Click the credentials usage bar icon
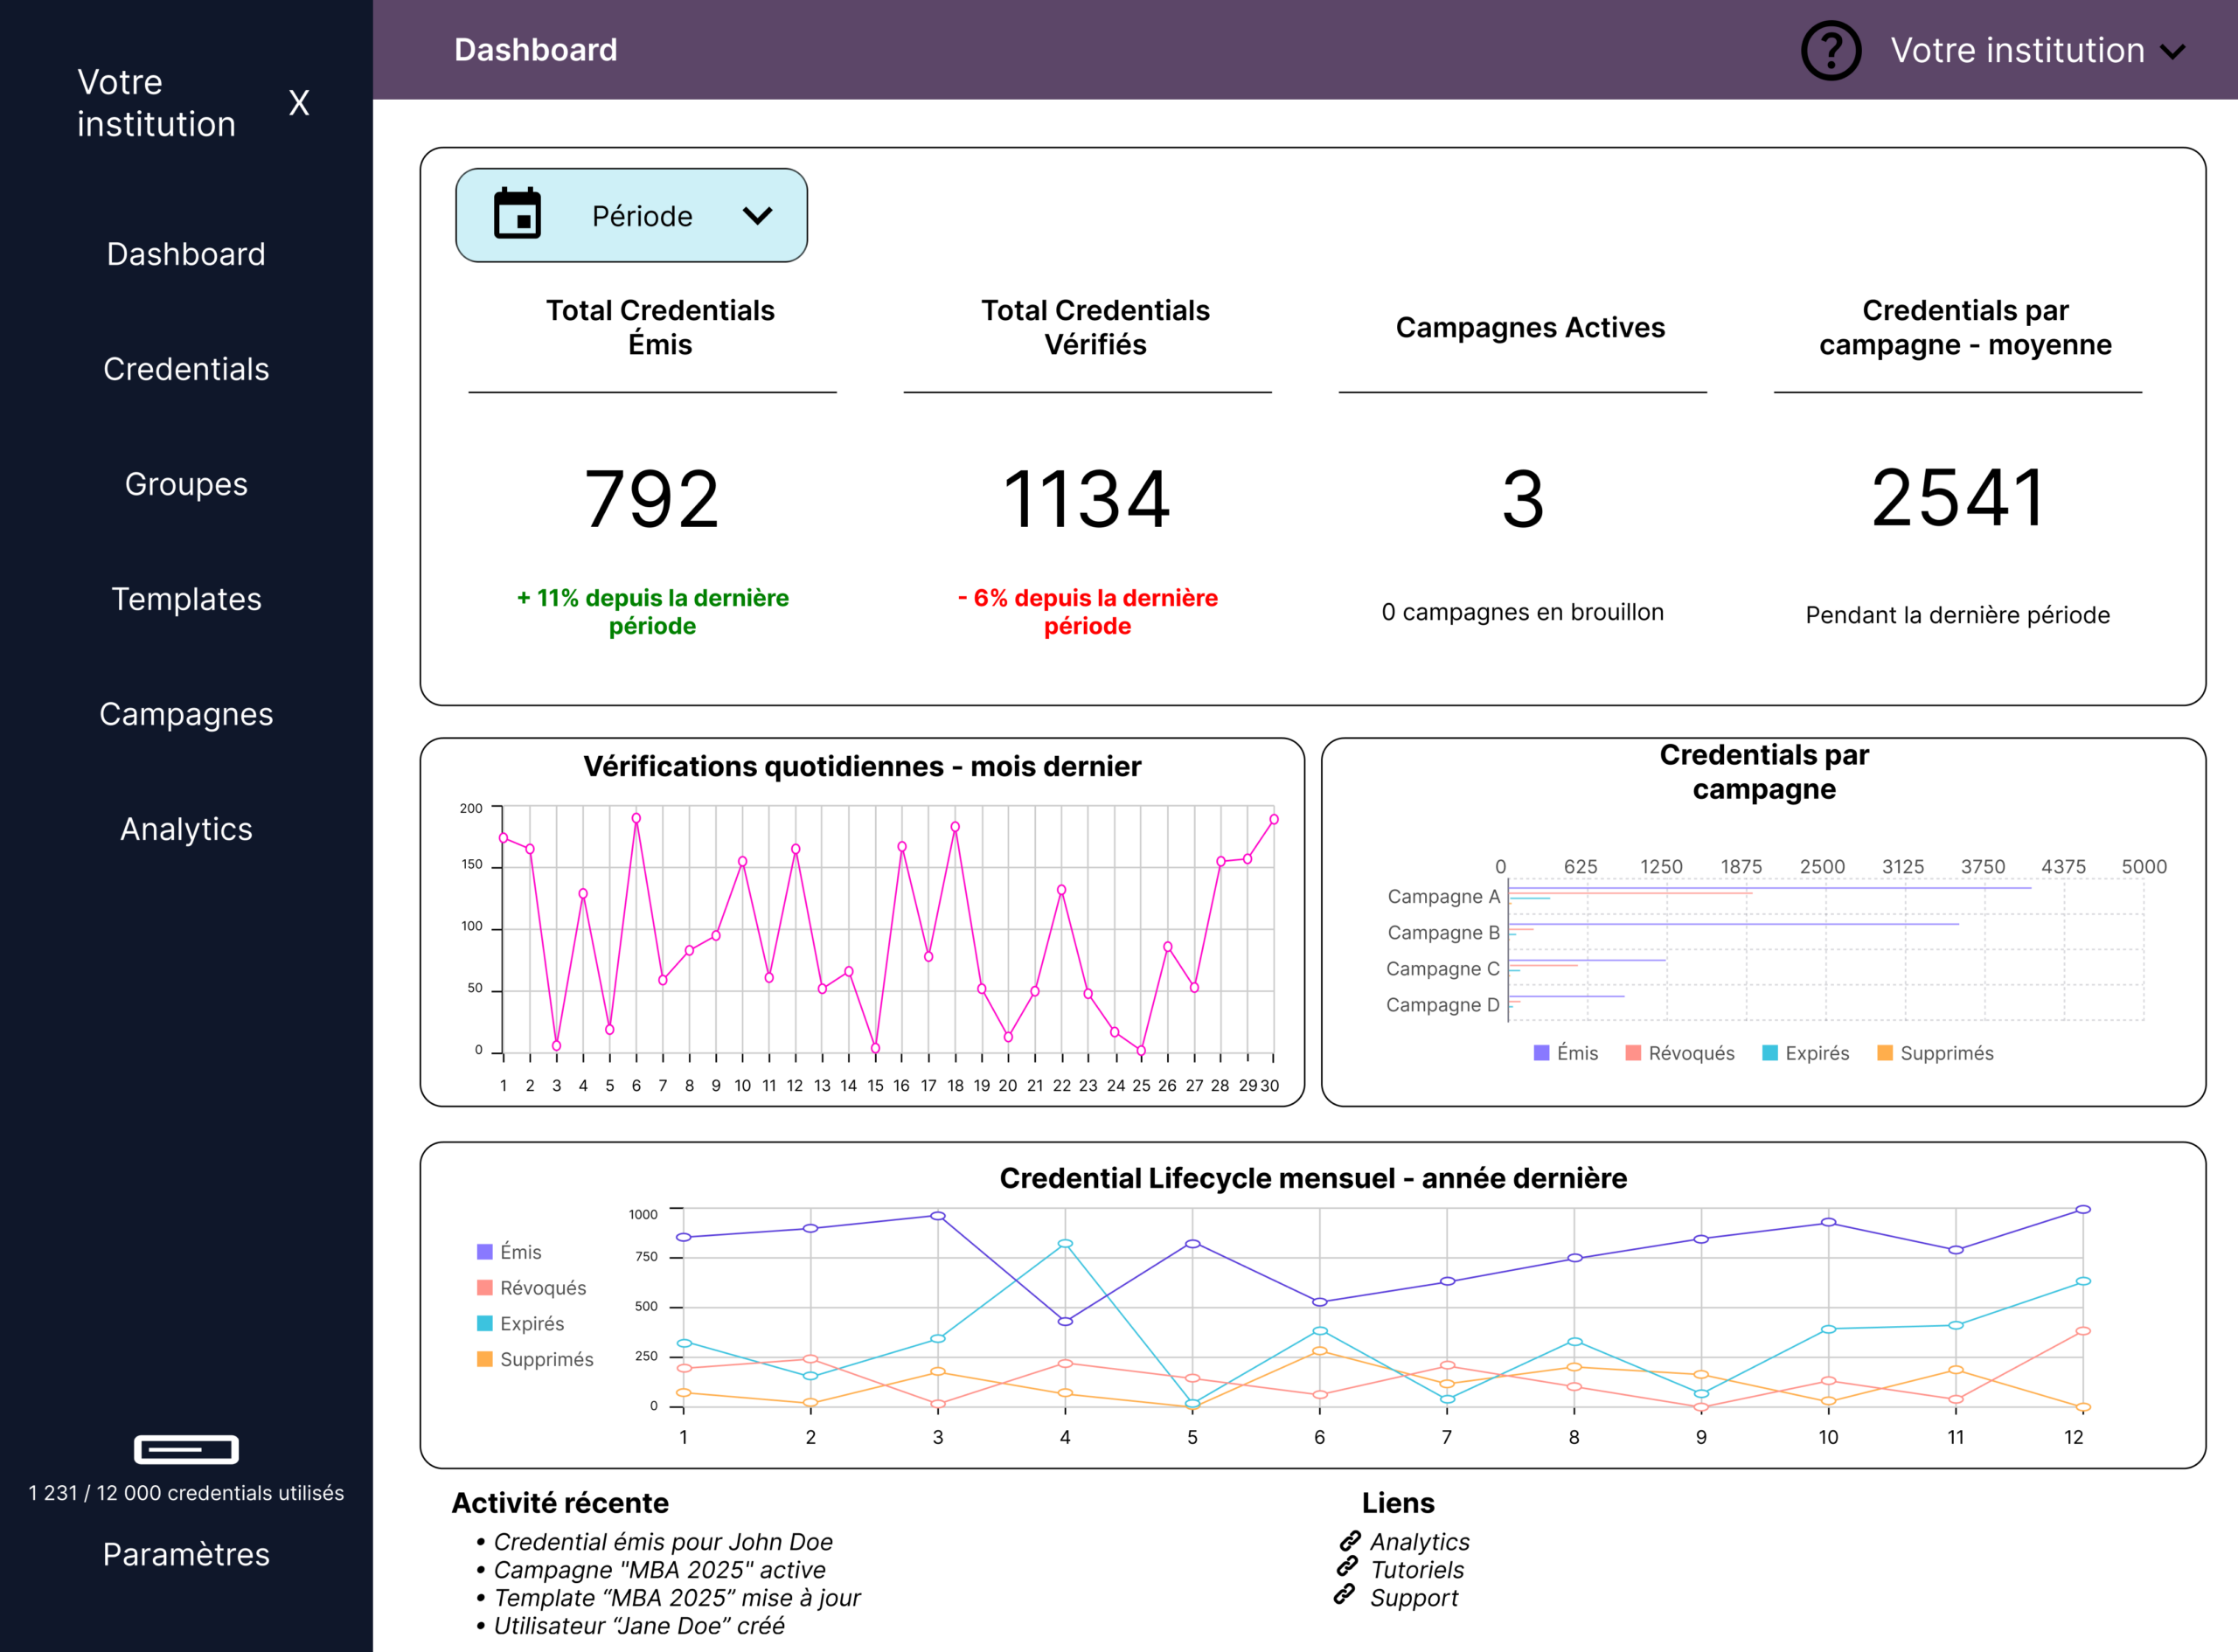Image resolution: width=2238 pixels, height=1652 pixels. tap(186, 1449)
